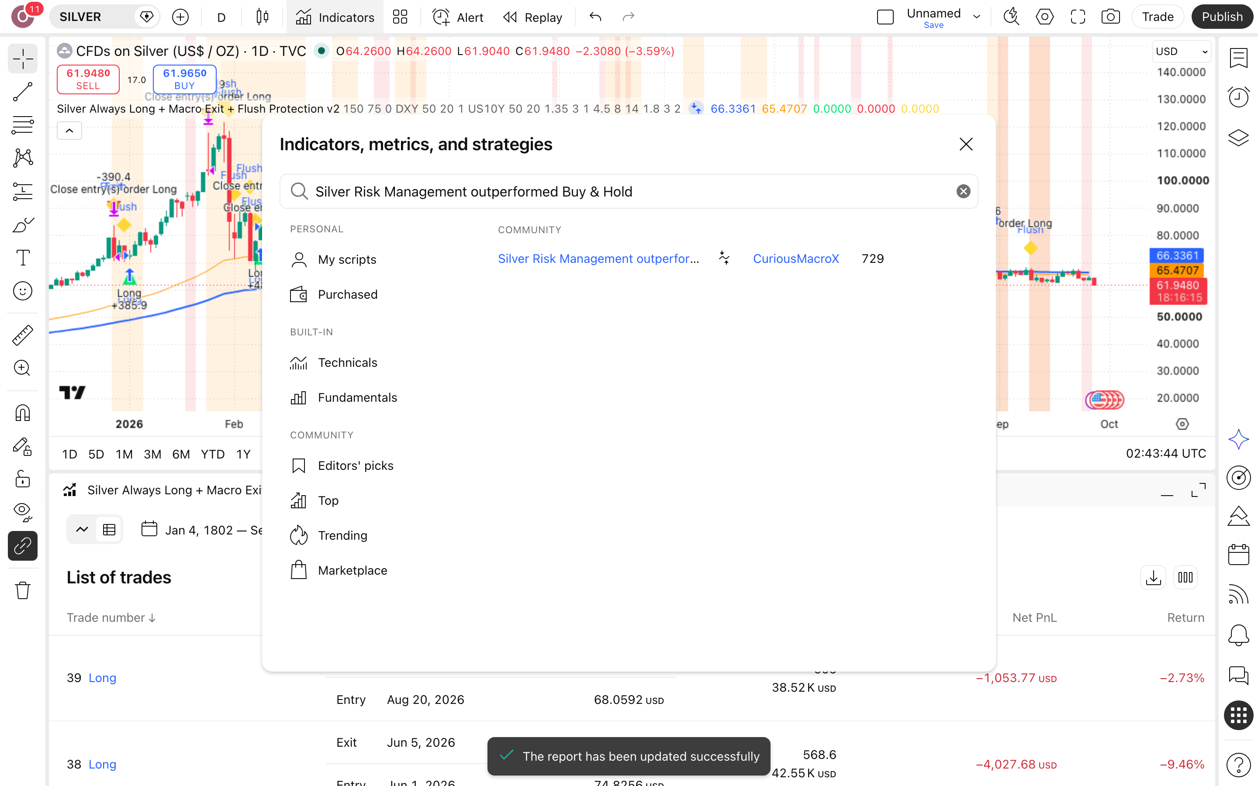
Task: Toggle hide all drawings eye icon
Action: coord(22,512)
